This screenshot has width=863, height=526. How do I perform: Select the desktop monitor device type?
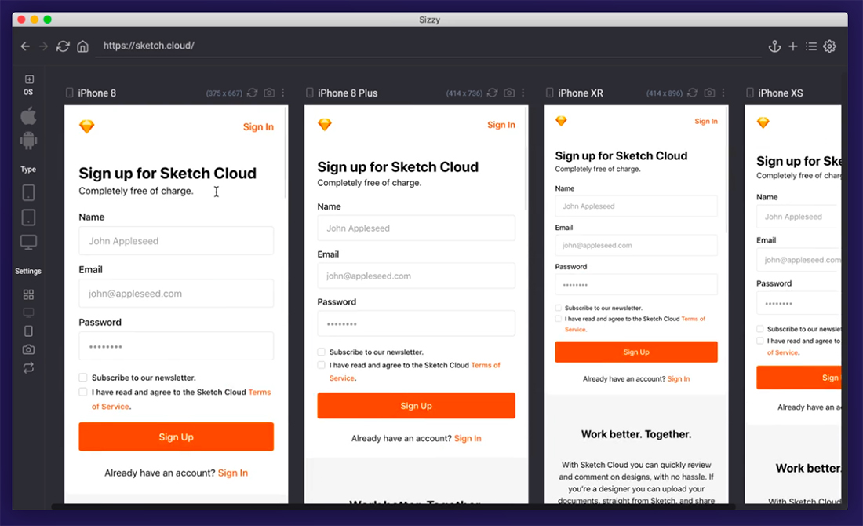click(x=28, y=242)
